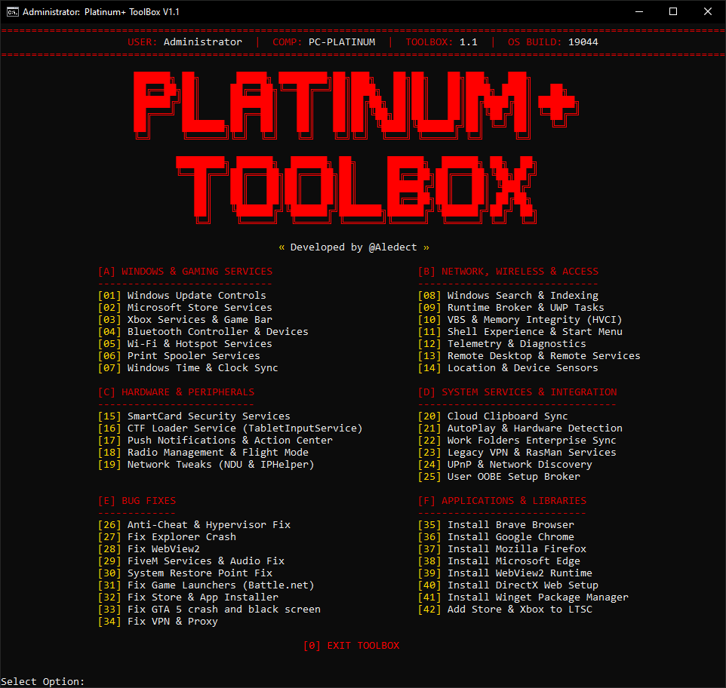Click '[40] Install DirectX Web Setup'
Screen dimensions: 726x688
[x=508, y=585]
